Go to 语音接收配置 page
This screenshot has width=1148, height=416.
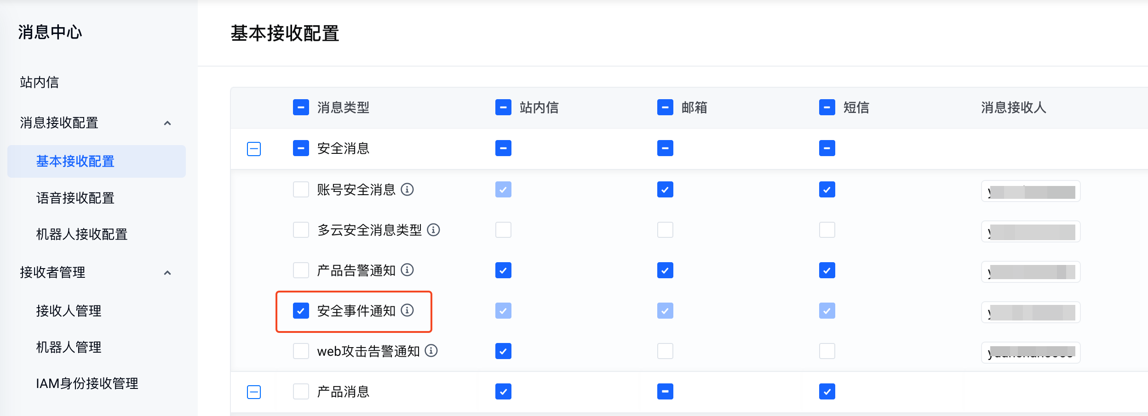click(75, 198)
